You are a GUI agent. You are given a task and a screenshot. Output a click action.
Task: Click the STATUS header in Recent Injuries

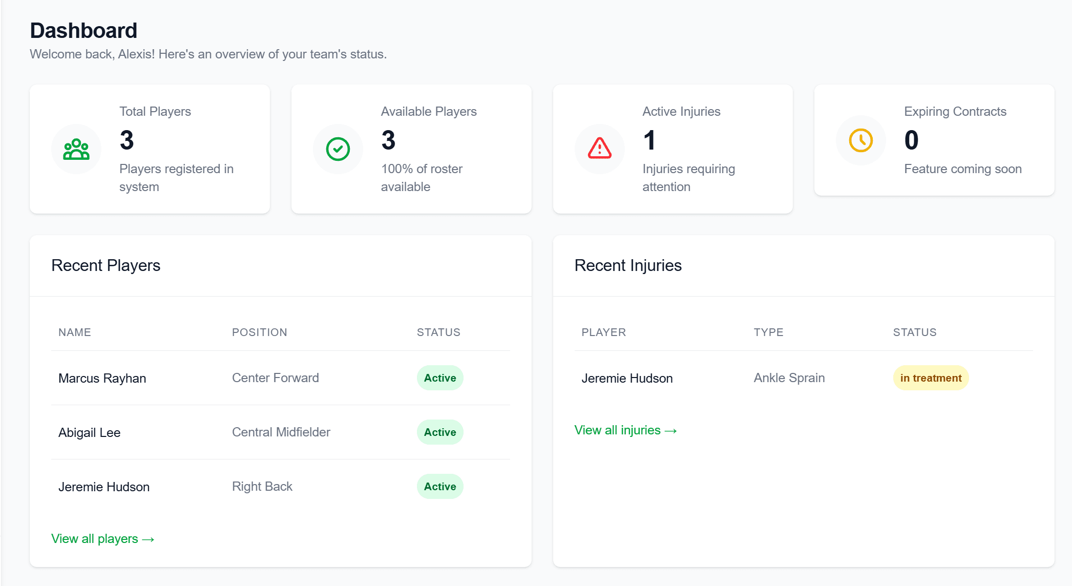915,332
